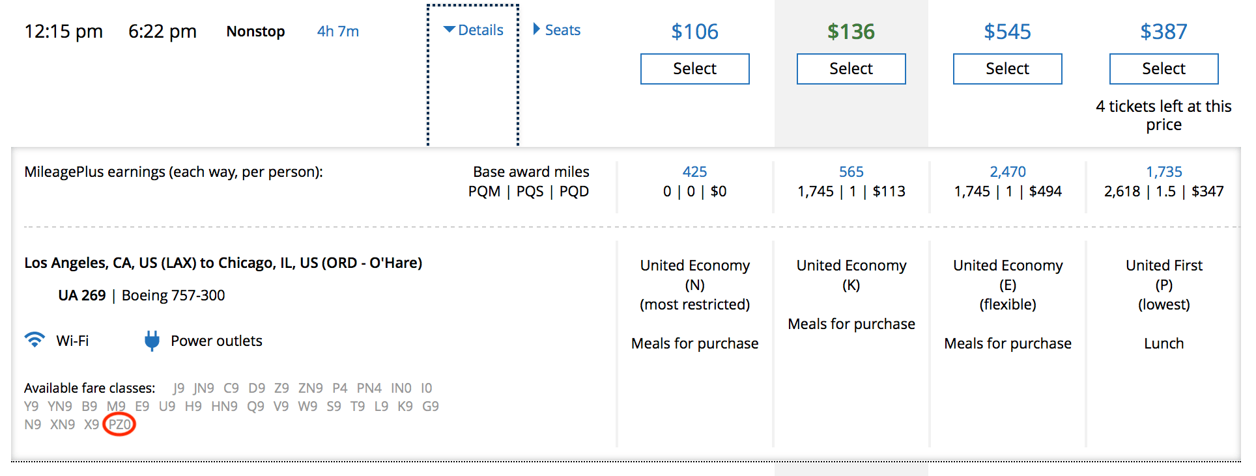1256x476 pixels.
Task: Open the 2,470 base award miles link
Action: pos(1007,172)
